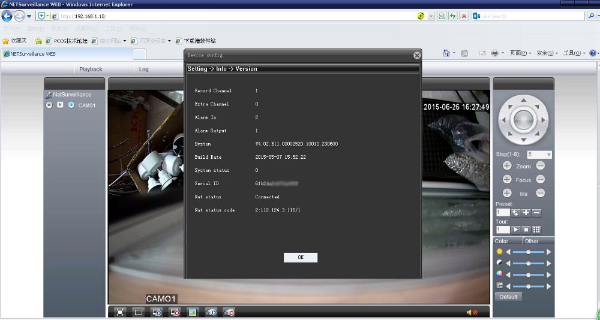This screenshot has height=320, width=600.
Task: Click the brightness slider handle
Action: pos(528,252)
